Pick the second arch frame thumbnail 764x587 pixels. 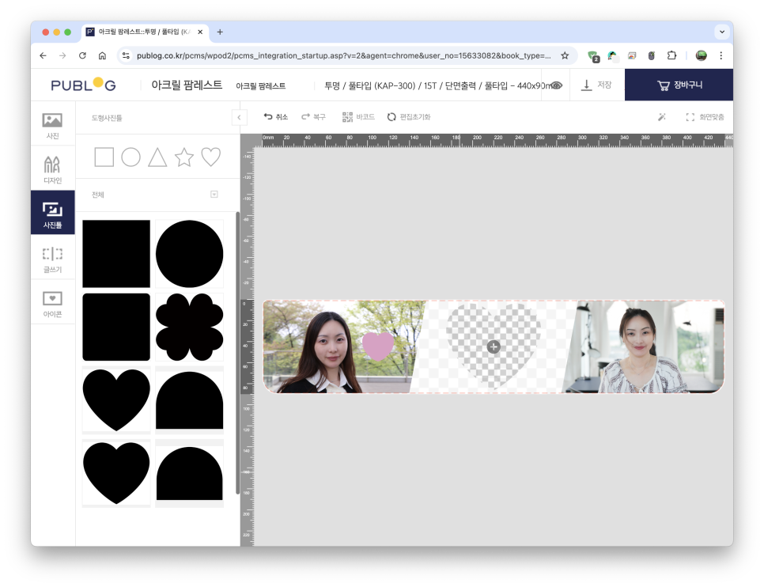coord(190,473)
